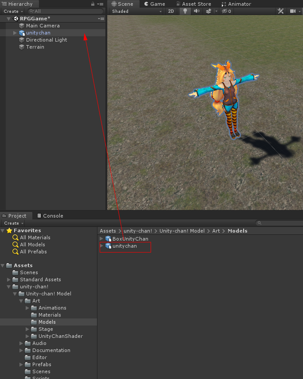Toggle scene audio speaker icon
This screenshot has height=379, width=303.
click(x=197, y=11)
